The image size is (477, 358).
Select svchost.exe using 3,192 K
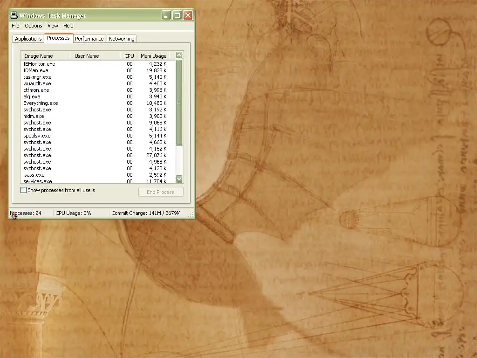[x=98, y=110]
